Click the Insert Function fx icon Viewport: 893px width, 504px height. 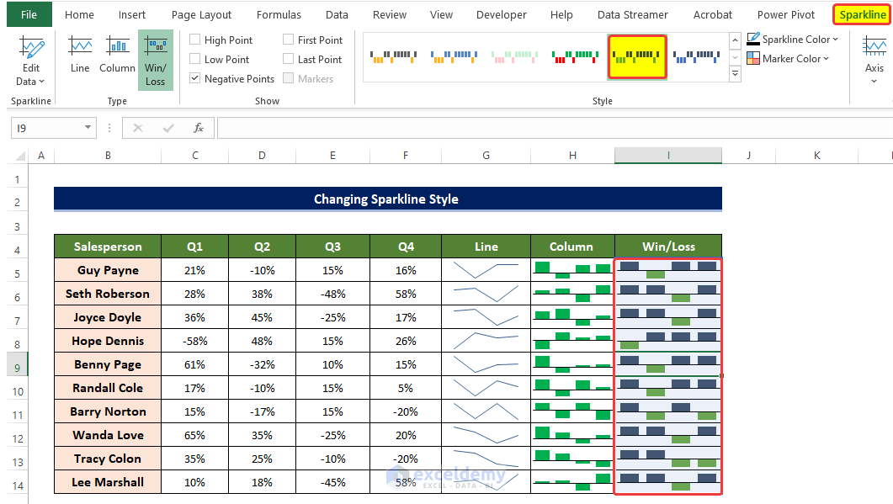pyautogui.click(x=199, y=128)
